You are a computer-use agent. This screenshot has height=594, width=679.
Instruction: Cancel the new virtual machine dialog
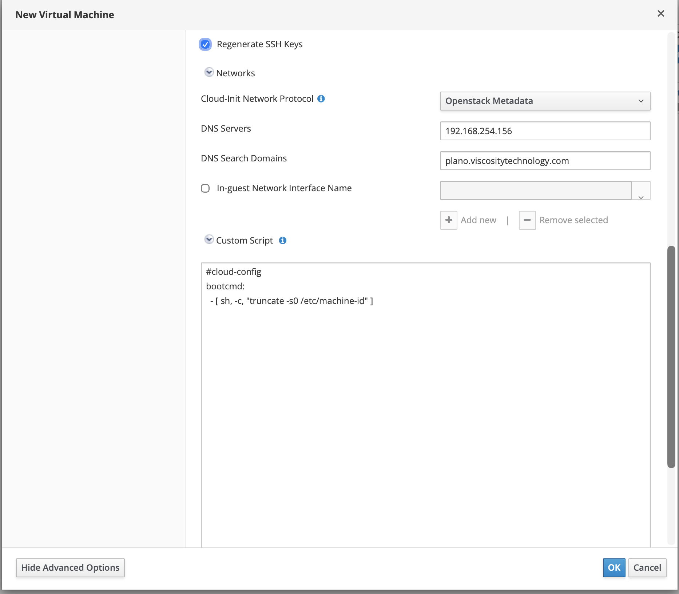click(x=647, y=568)
